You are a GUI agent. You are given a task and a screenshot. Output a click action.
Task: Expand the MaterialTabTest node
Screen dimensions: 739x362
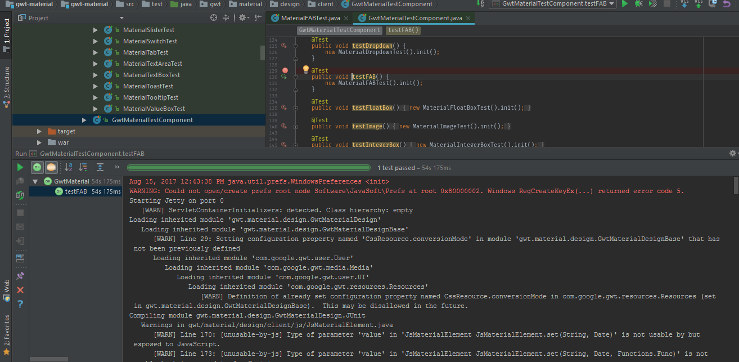click(96, 52)
